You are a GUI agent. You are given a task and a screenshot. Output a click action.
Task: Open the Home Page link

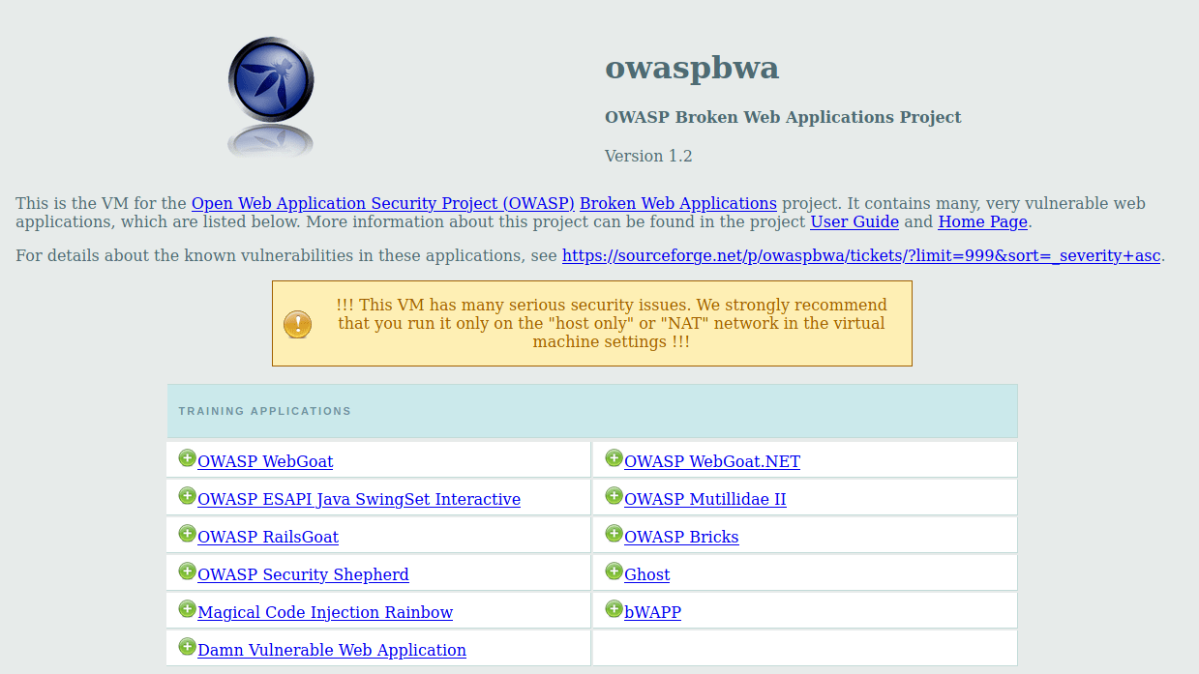tap(983, 221)
